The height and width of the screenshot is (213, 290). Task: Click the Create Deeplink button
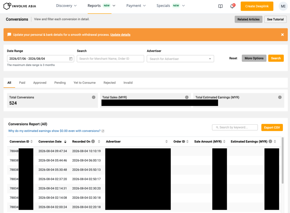pos(257,6)
